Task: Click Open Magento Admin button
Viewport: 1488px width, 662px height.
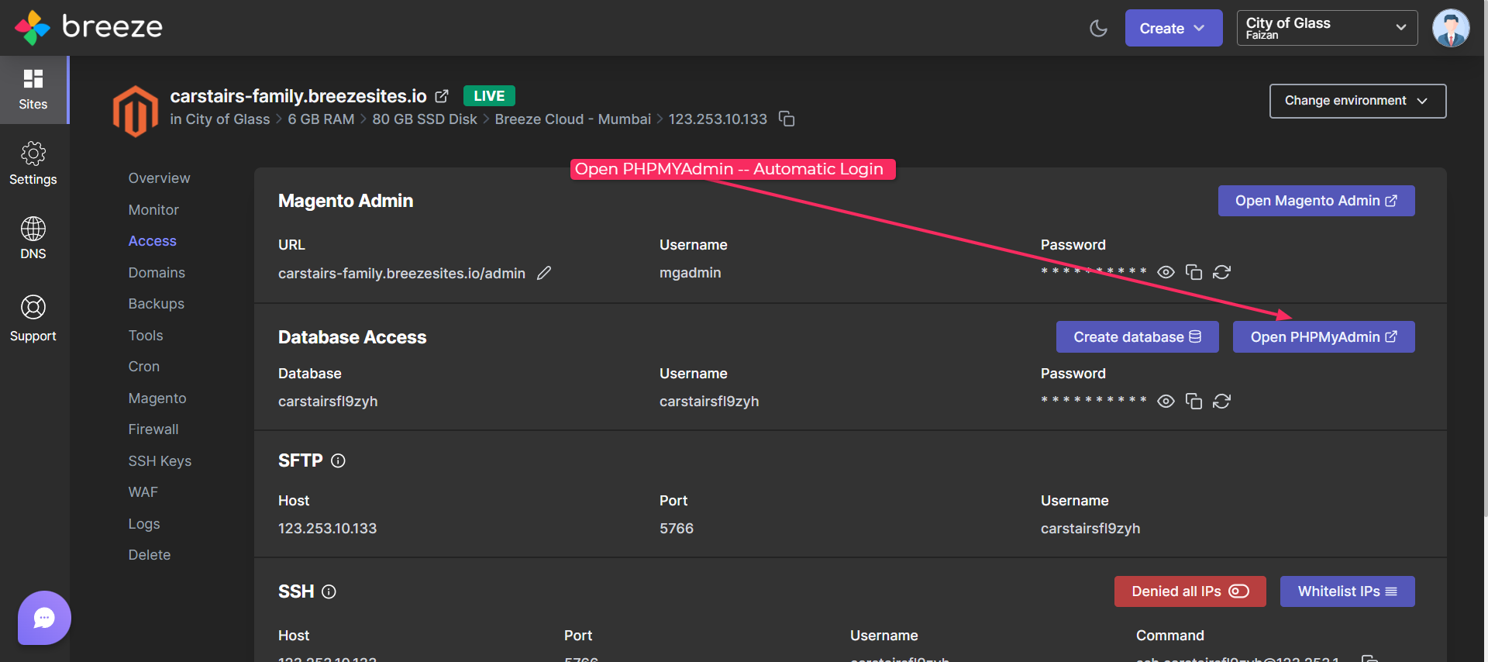Action: 1316,201
